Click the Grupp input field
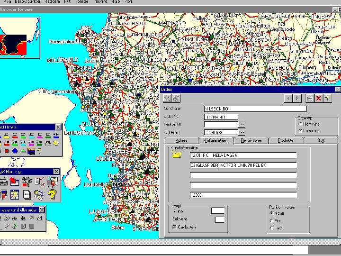341x256 pixels. (218, 210)
